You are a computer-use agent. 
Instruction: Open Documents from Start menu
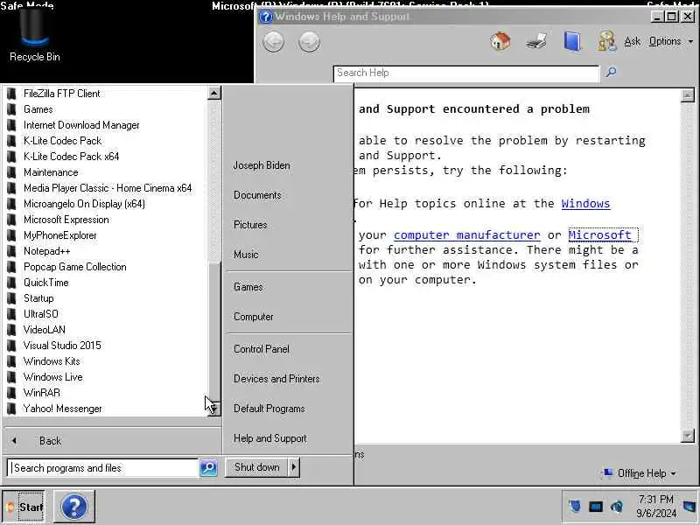click(x=257, y=195)
